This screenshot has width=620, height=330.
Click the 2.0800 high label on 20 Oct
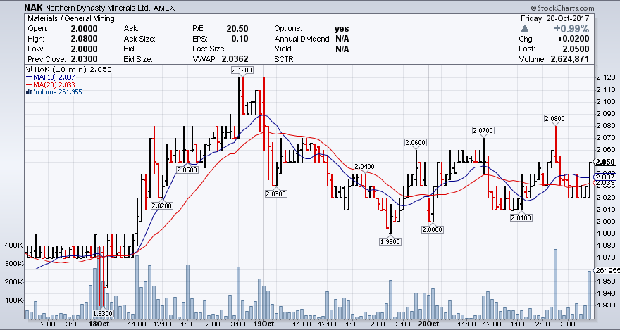coord(555,118)
